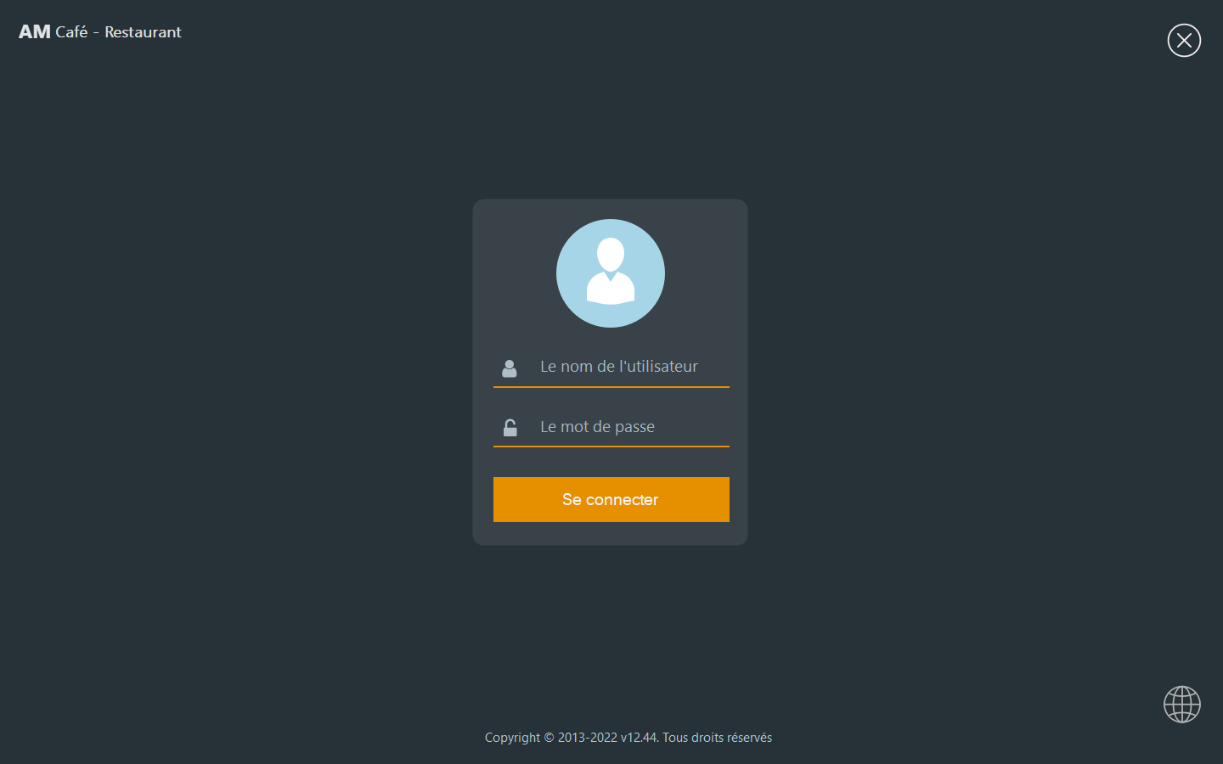
Task: Click the orange underline below username field
Action: pyautogui.click(x=611, y=387)
